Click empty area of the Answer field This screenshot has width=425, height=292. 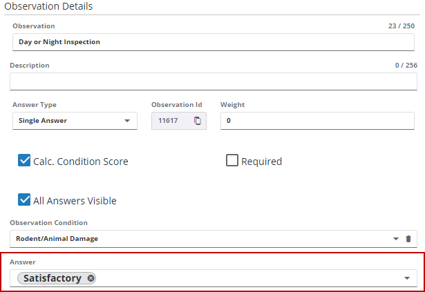(x=249, y=278)
